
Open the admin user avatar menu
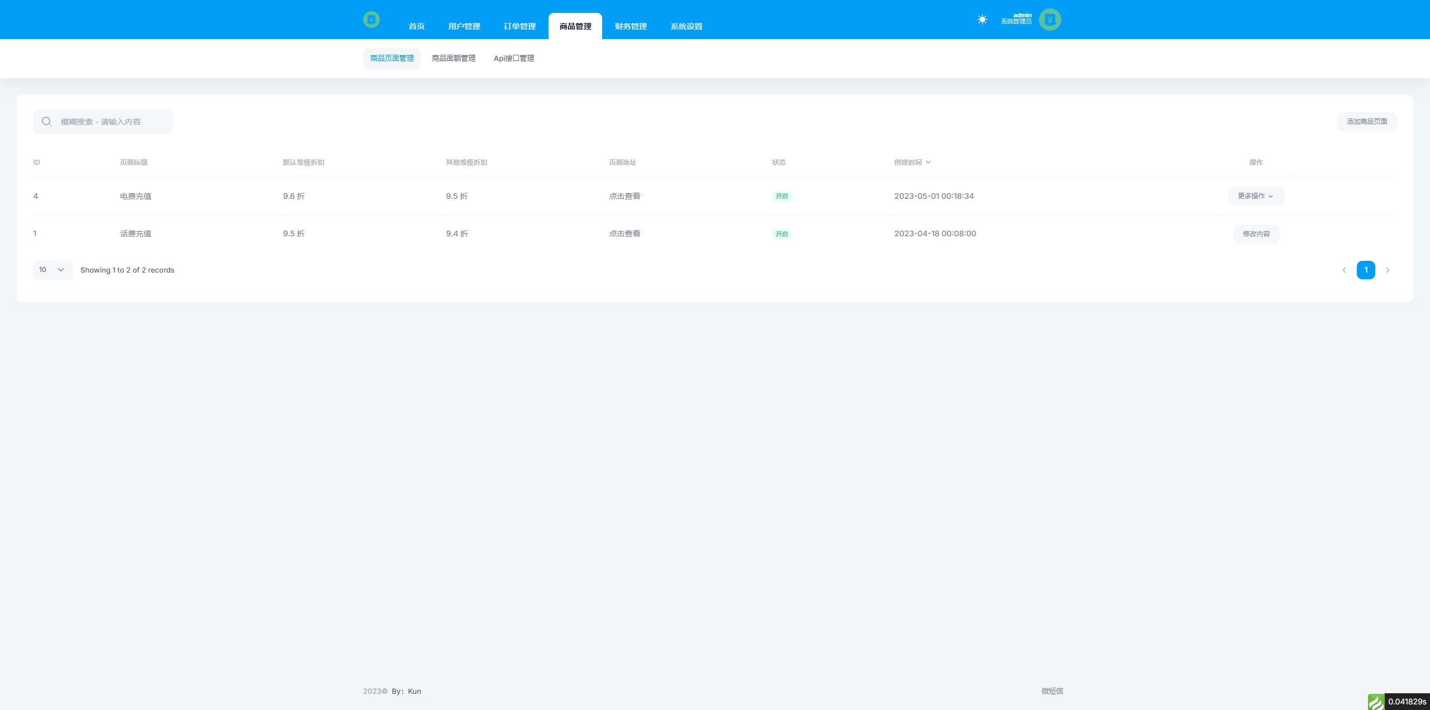[x=1050, y=20]
